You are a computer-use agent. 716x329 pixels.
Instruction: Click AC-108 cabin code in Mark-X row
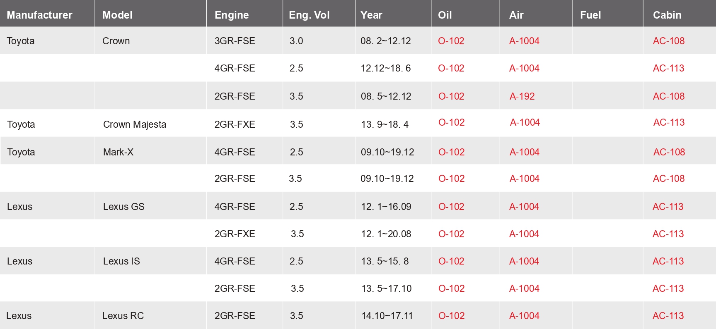pos(669,152)
